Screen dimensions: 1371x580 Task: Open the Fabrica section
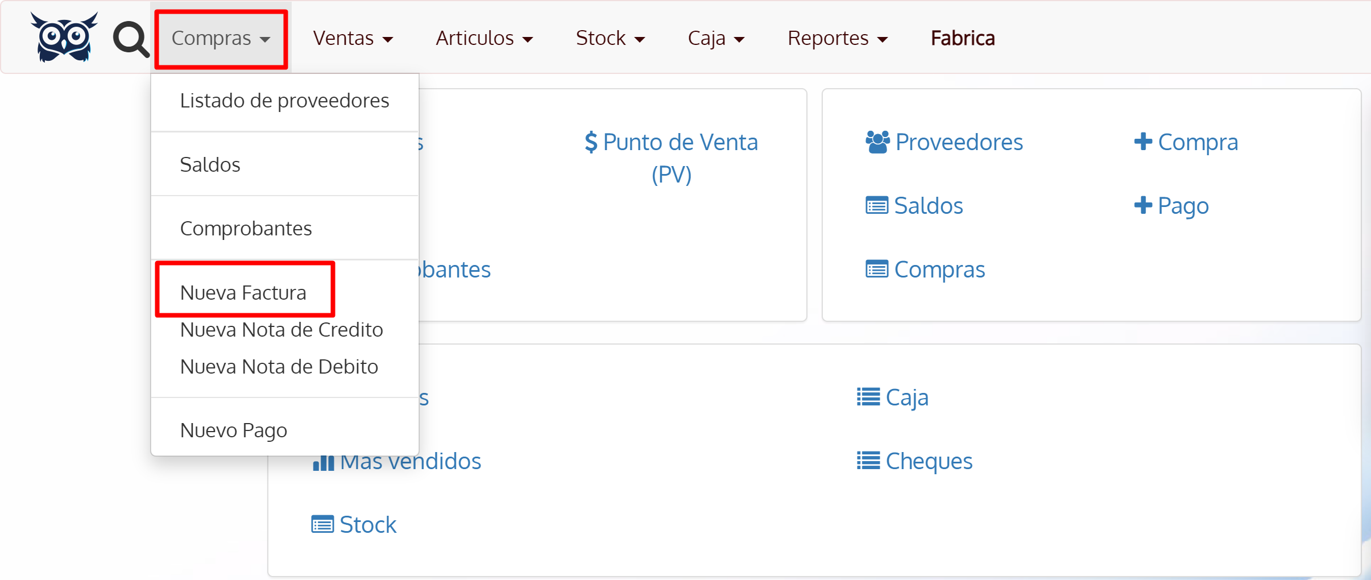point(962,38)
